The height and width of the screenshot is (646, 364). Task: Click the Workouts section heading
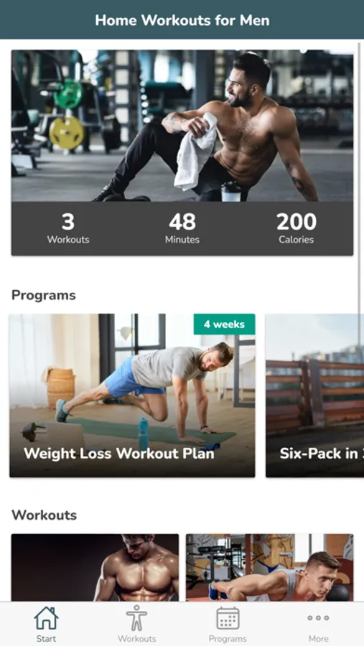(x=44, y=515)
